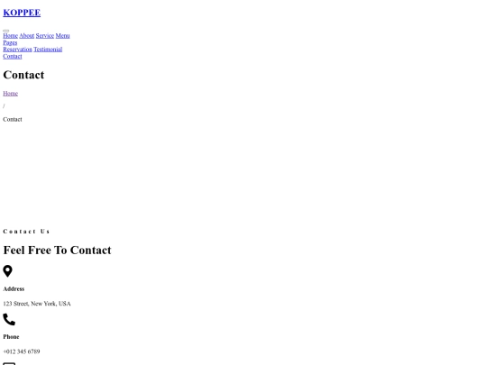Open the KOPPEE brand link

22,13
